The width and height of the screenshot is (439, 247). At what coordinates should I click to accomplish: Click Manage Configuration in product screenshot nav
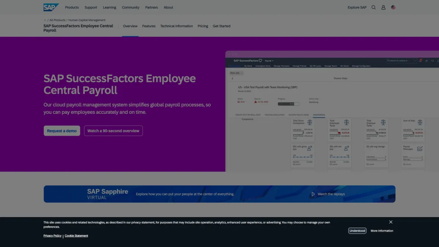(x=361, y=66)
